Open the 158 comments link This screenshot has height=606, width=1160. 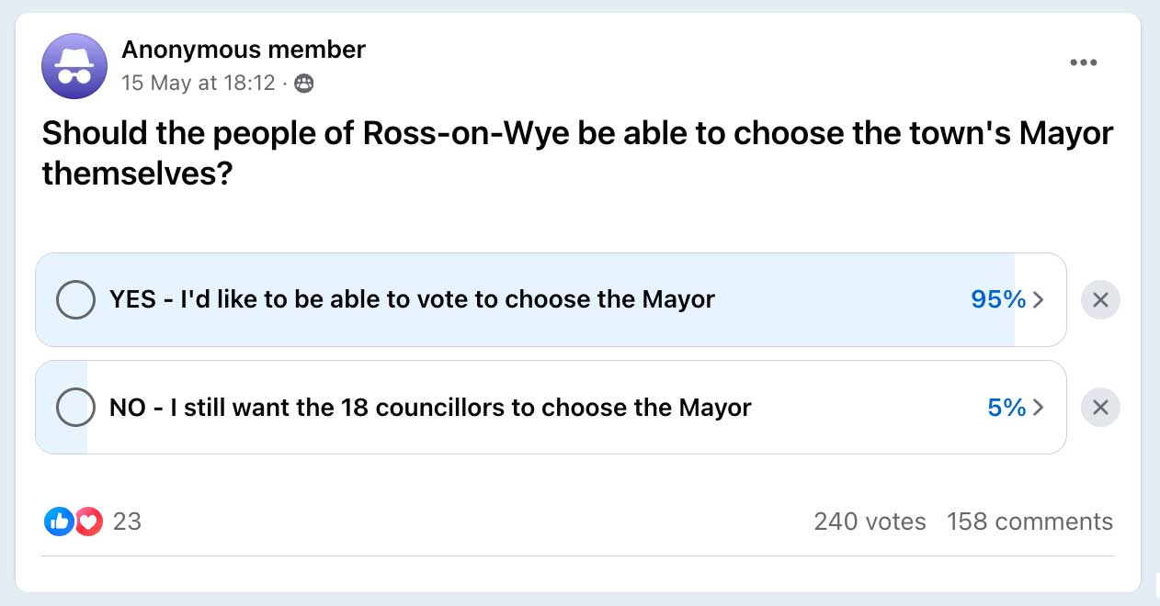(1029, 522)
